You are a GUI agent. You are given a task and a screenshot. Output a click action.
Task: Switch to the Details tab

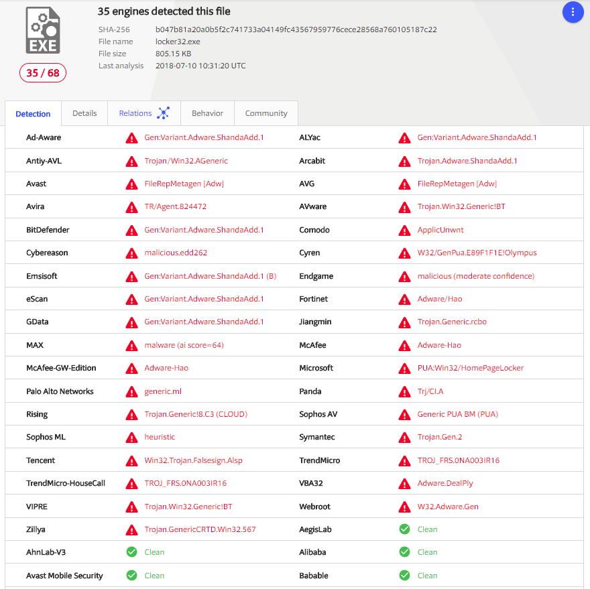tap(84, 113)
